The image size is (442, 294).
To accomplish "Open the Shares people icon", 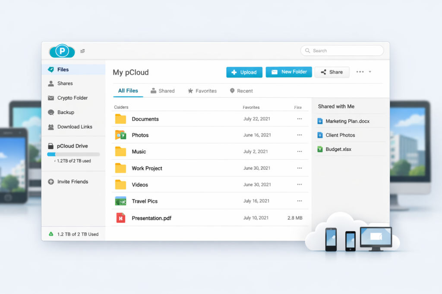I will tap(51, 83).
